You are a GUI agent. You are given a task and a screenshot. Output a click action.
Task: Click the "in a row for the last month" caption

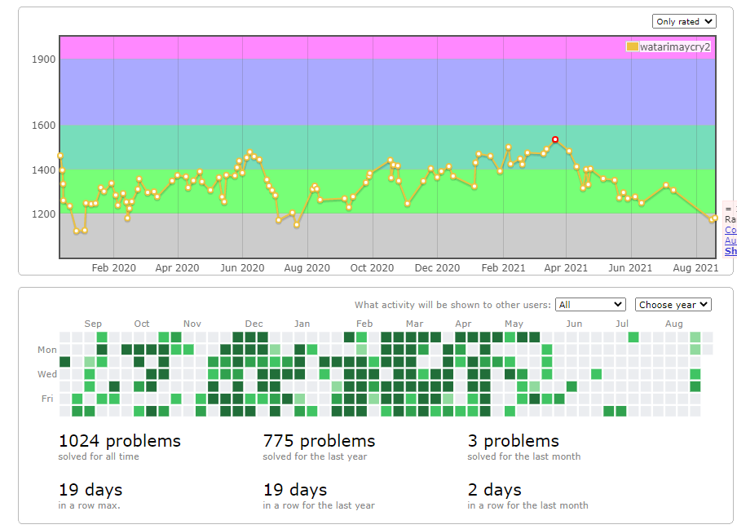pos(527,505)
